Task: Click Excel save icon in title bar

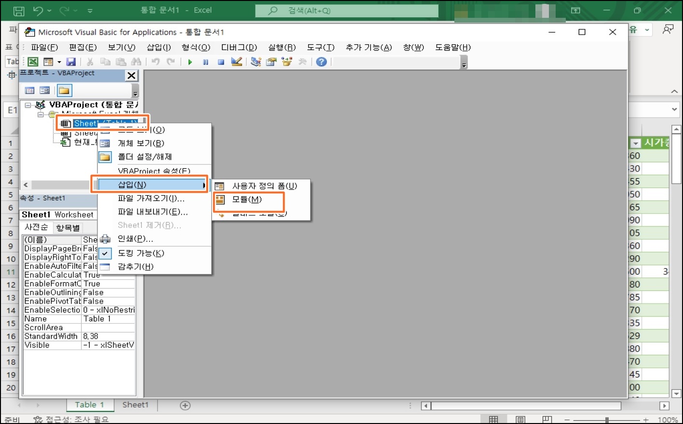Action: tap(19, 10)
